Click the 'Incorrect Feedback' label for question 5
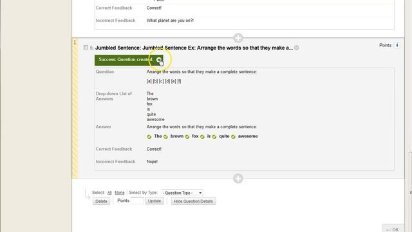 point(115,162)
